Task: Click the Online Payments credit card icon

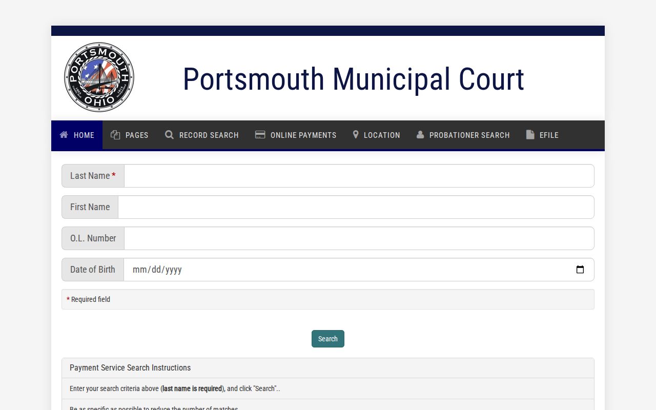Action: tap(260, 135)
